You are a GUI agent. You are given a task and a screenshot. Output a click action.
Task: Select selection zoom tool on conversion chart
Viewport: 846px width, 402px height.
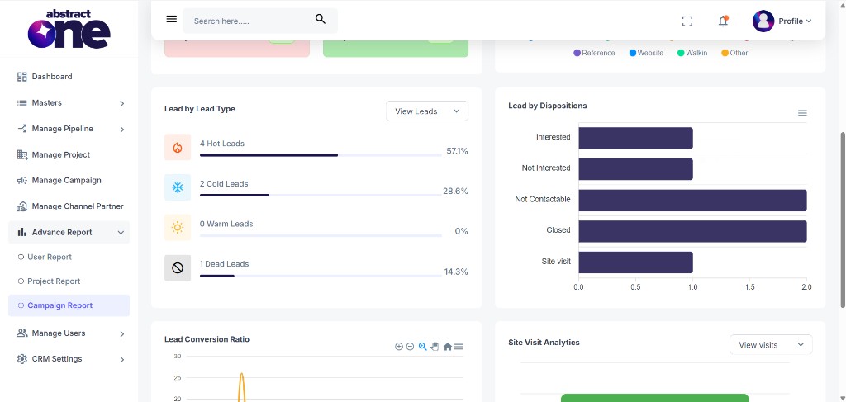coord(423,347)
